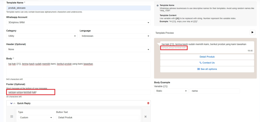Click the up chevron beside Quick Reply
Viewport: 260px width, 122px height.
point(14,103)
